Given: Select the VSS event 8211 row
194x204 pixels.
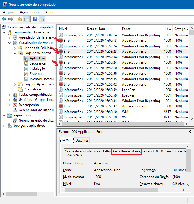Looking at the screenshot, I should pyautogui.click(x=123, y=117).
